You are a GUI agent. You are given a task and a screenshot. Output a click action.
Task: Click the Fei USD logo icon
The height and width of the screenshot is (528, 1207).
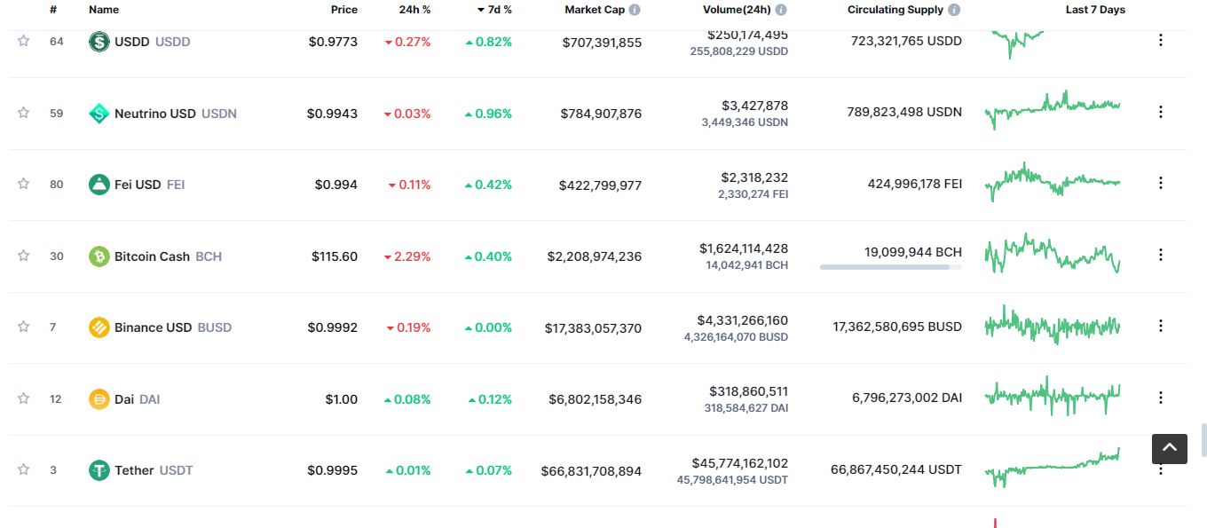99,185
